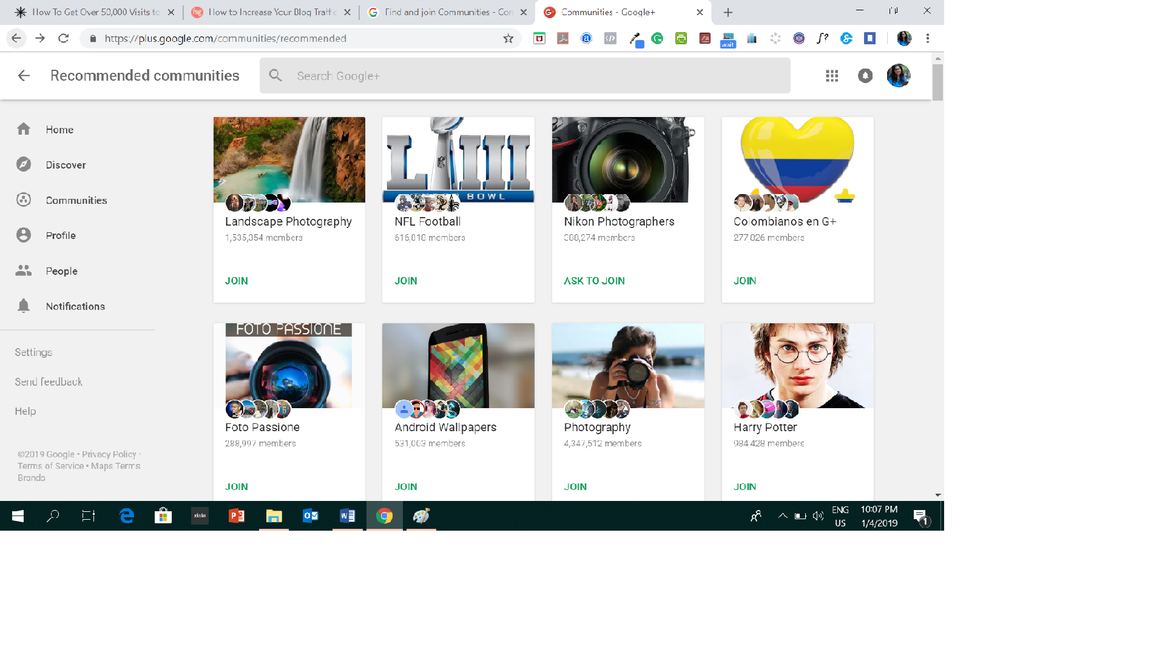Open the Maps Terms link
The width and height of the screenshot is (1165, 655).
coord(115,466)
